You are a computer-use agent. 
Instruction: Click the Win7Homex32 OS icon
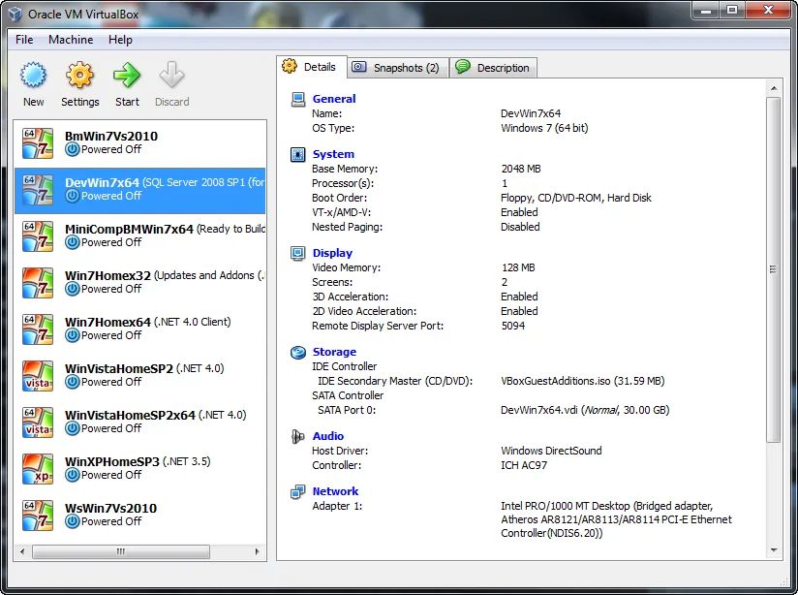(x=38, y=283)
